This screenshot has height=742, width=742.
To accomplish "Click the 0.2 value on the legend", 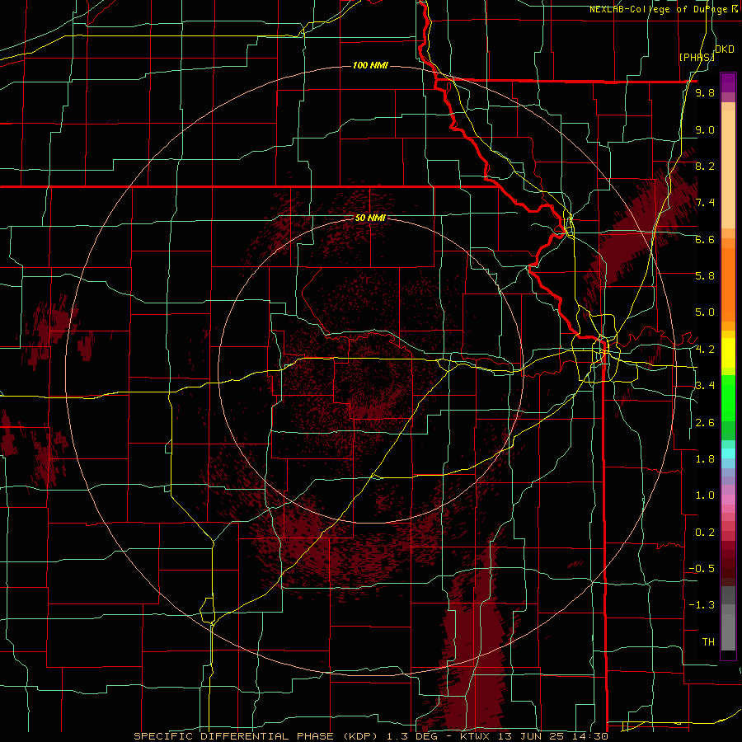I will pos(705,533).
